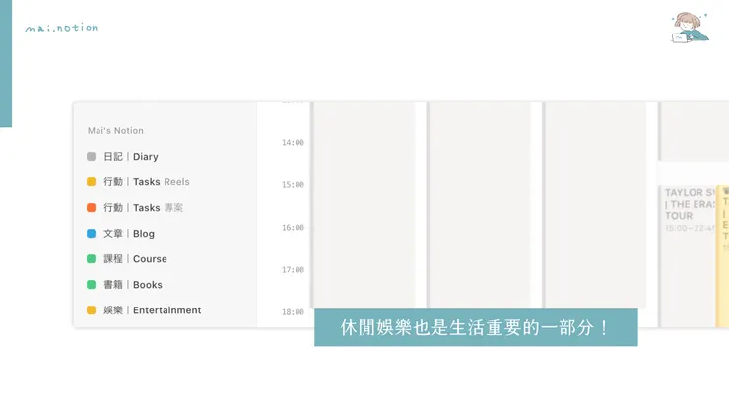Toggle the green Books calendar checkbox
The width and height of the screenshot is (729, 410).
(x=91, y=285)
